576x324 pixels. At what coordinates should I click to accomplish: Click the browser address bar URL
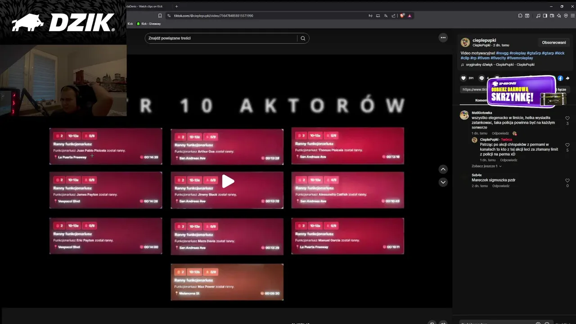click(x=213, y=15)
